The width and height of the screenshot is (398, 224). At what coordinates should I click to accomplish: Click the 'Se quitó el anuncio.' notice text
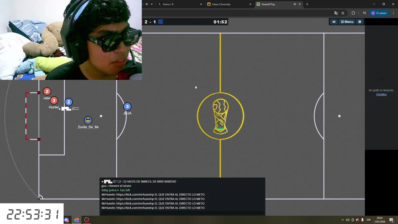pos(381,90)
